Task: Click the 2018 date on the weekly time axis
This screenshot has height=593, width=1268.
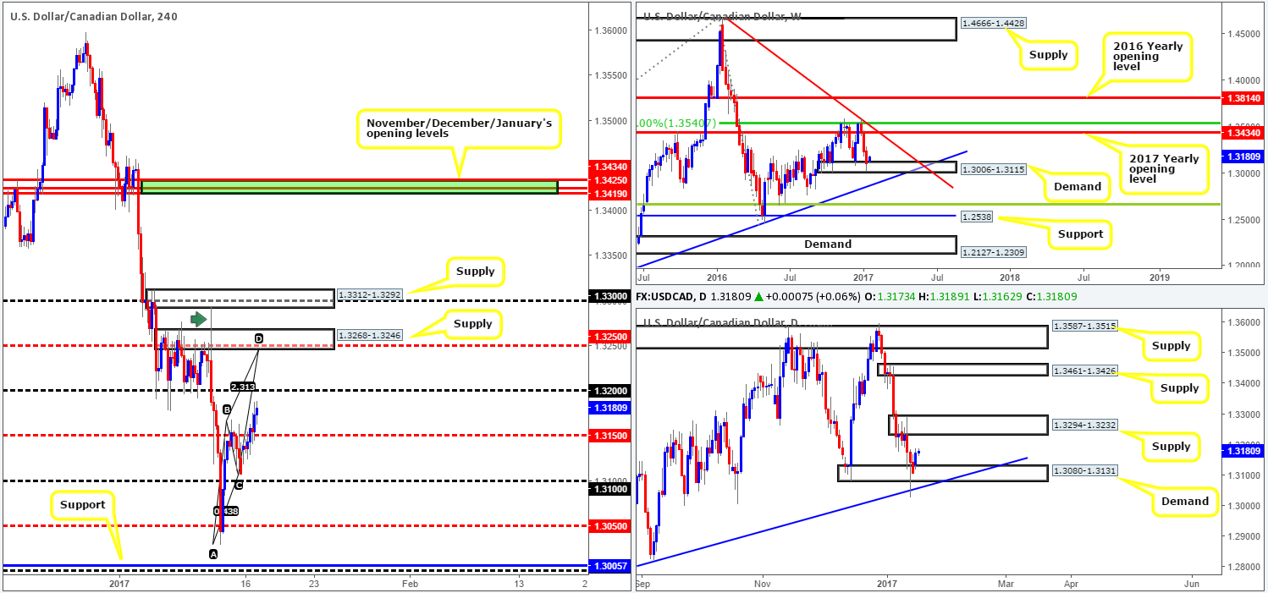Action: click(1009, 276)
